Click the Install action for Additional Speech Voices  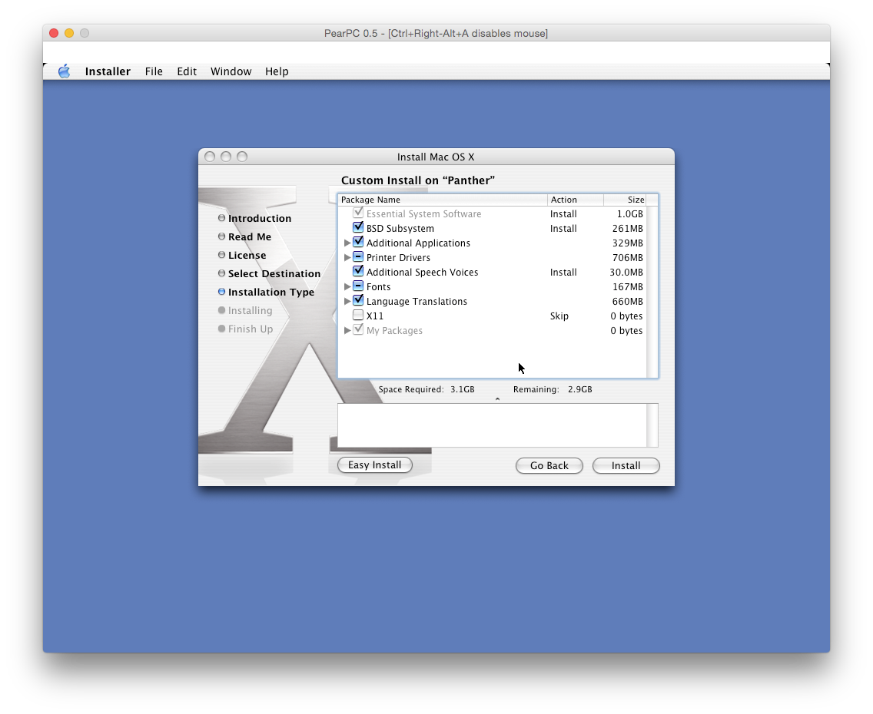tap(563, 272)
